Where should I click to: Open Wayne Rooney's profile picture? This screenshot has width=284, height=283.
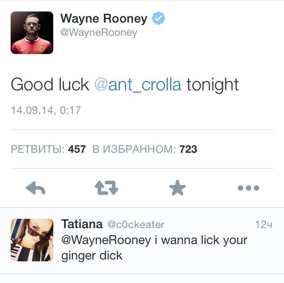[x=32, y=33]
